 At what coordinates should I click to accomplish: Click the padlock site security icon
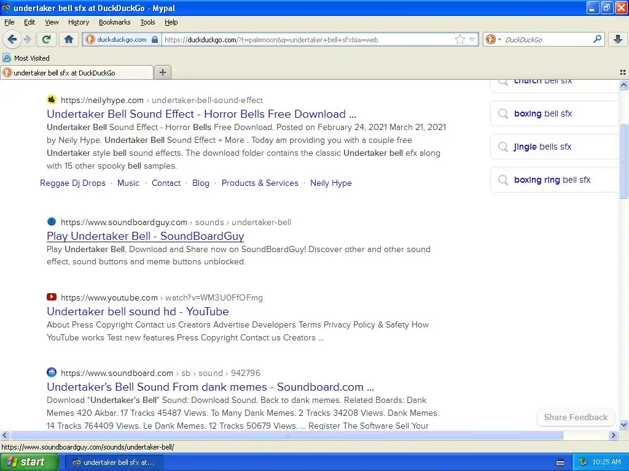point(154,39)
